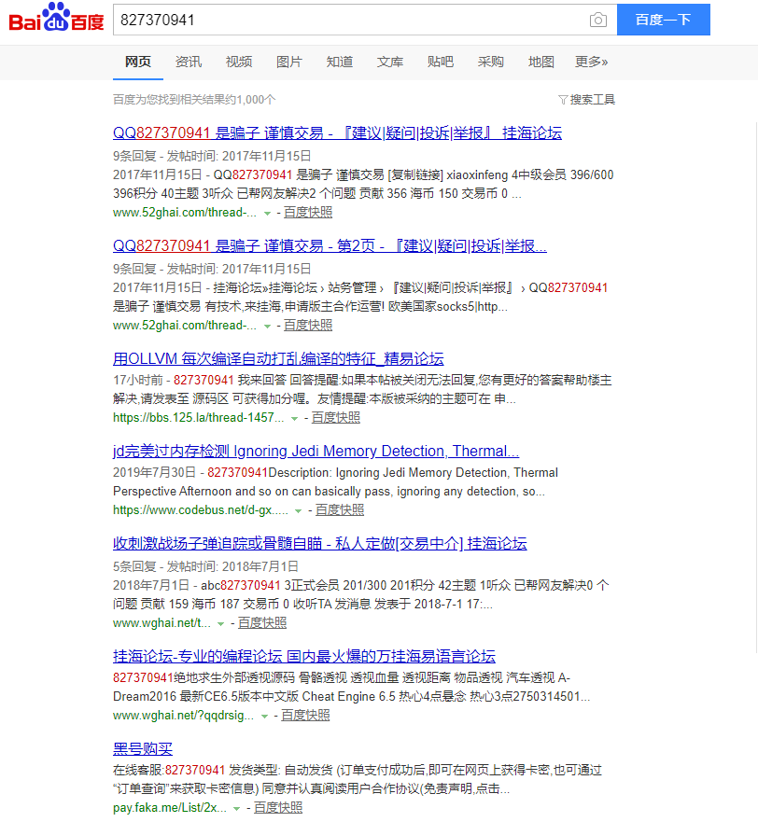Go to the 贴吧 tab
This screenshot has width=758, height=822.
(440, 62)
